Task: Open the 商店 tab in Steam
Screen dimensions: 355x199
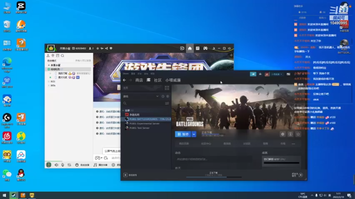Action: 139,80
